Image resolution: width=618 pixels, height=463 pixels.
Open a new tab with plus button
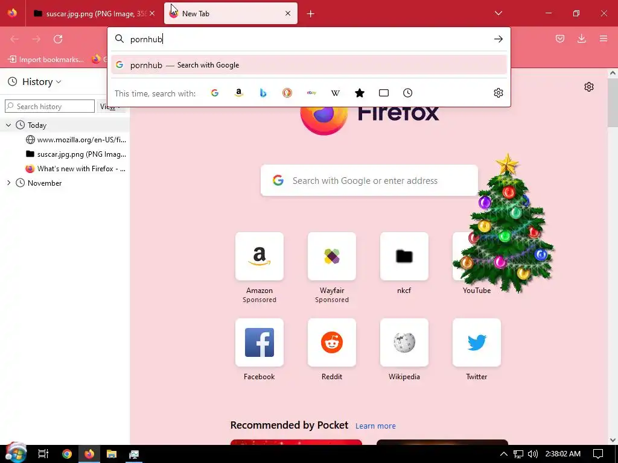coord(311,14)
